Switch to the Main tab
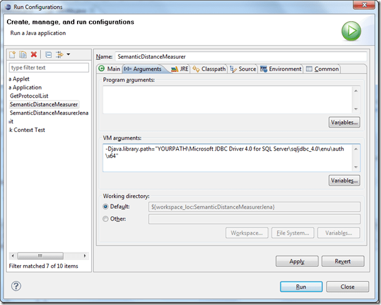 pyautogui.click(x=109, y=69)
